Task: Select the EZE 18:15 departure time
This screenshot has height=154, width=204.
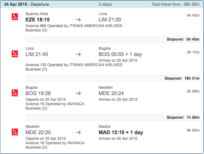Action: pos(38,20)
